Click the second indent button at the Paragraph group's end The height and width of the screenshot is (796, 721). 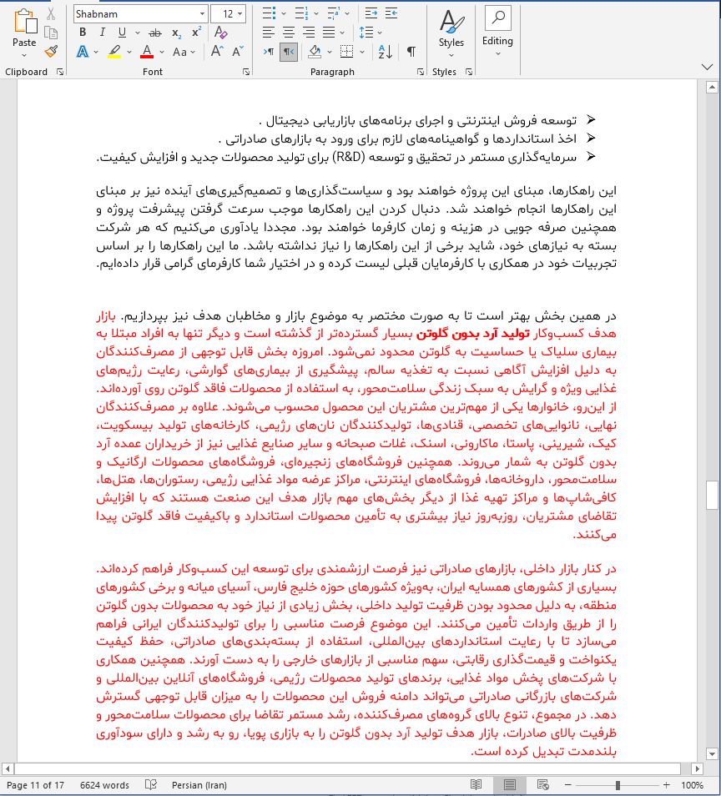click(x=391, y=13)
